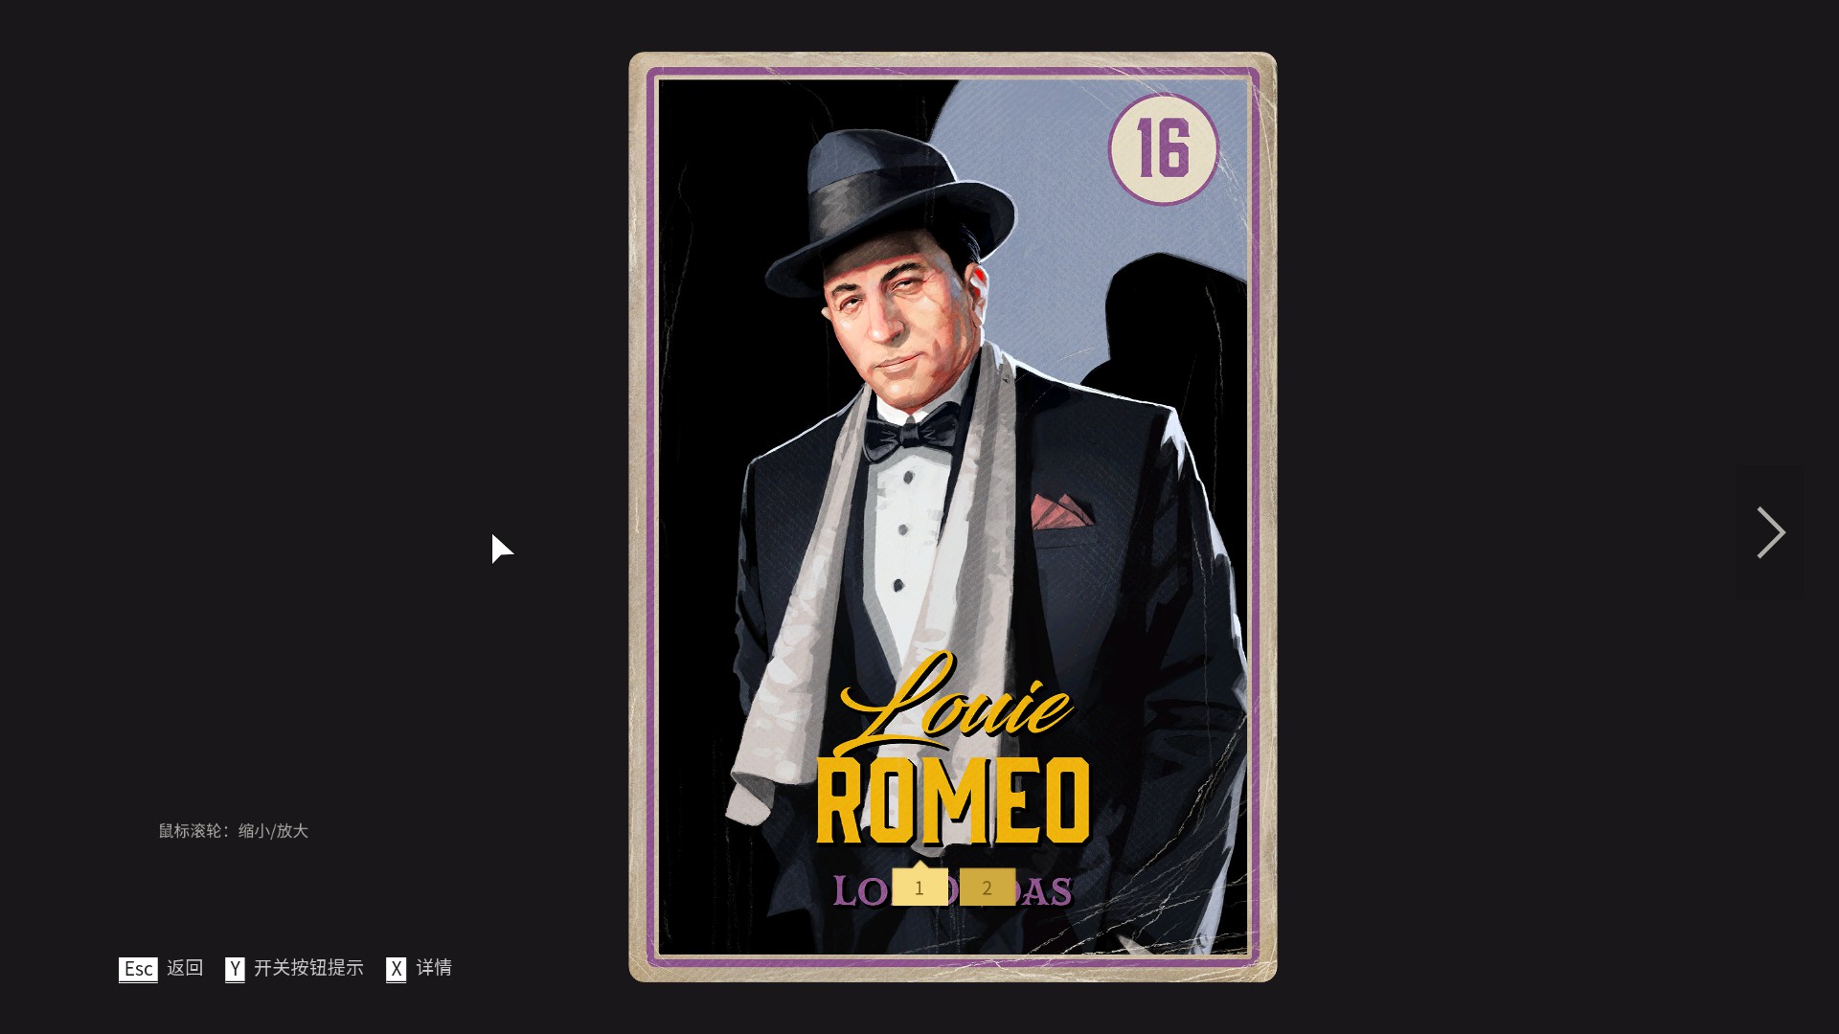1839x1034 pixels.
Task: Click the red pocket square
Action: [x=1061, y=511]
